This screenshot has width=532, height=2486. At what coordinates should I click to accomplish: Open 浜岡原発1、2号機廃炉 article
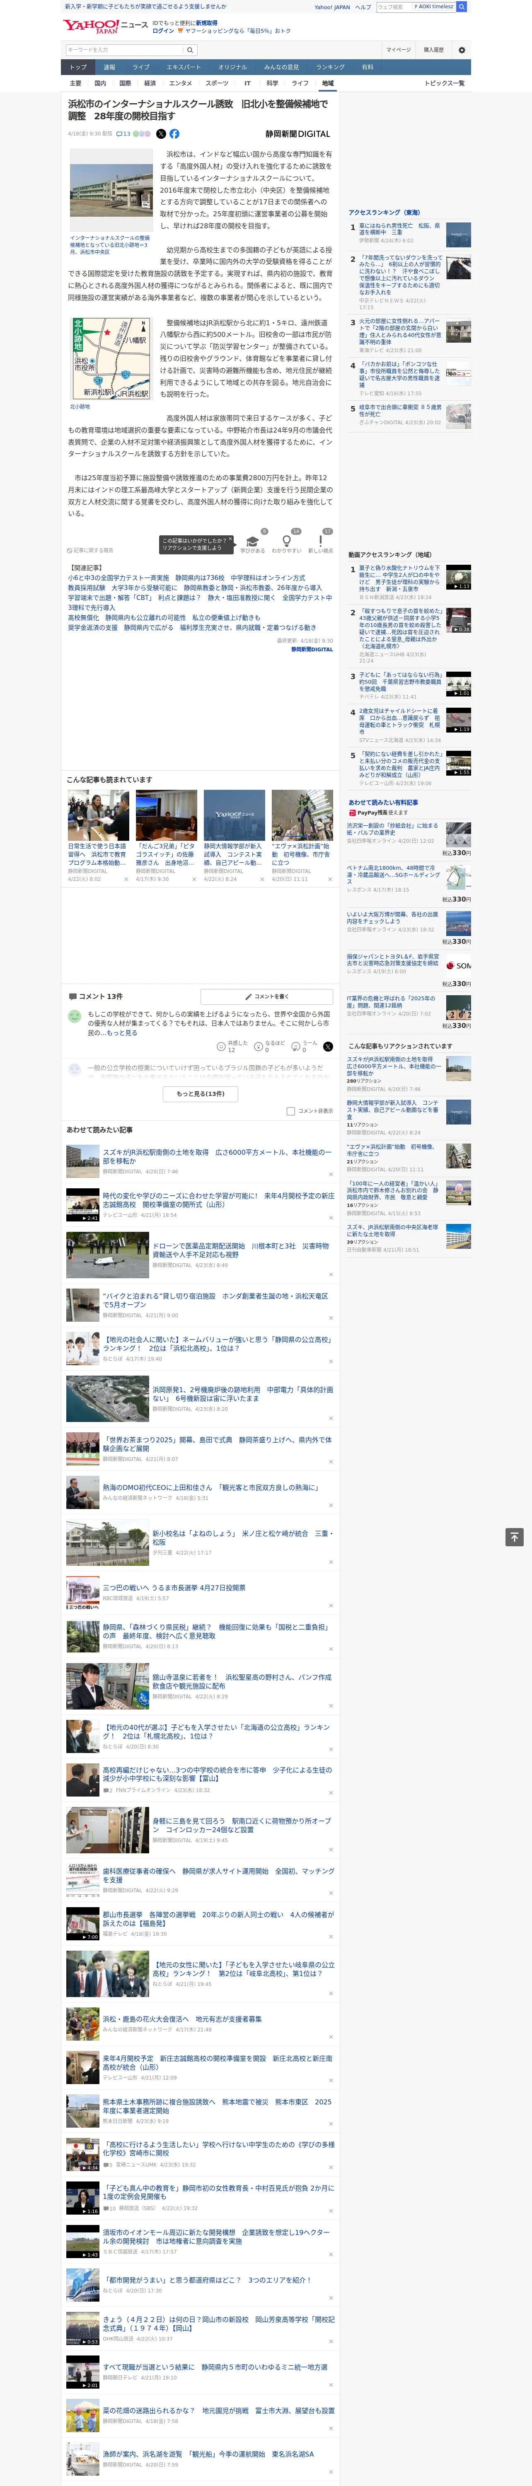pos(242,1393)
